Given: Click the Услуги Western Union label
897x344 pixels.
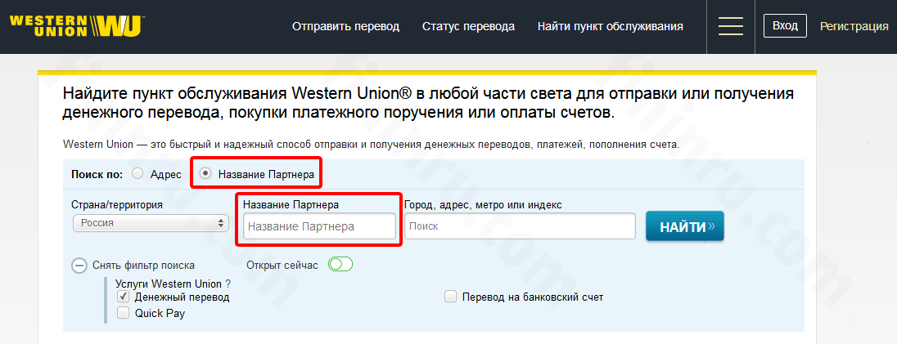Looking at the screenshot, I should [x=169, y=284].
